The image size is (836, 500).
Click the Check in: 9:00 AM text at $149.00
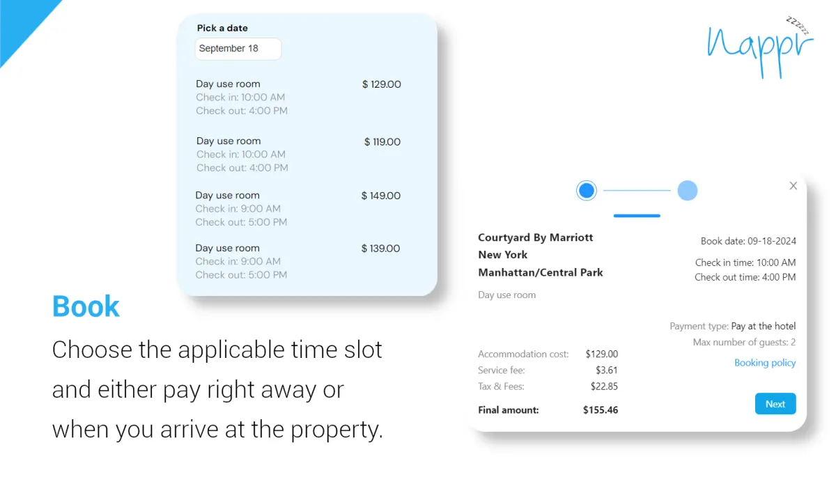pyautogui.click(x=238, y=208)
